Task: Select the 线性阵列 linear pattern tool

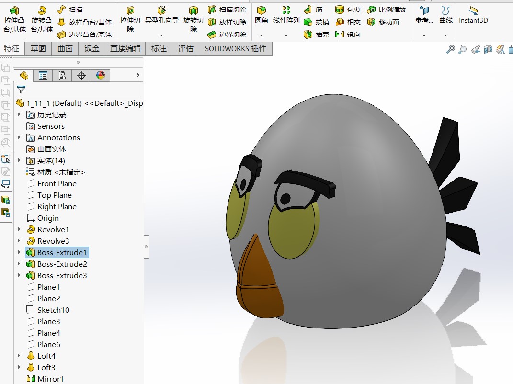Action: coord(286,16)
